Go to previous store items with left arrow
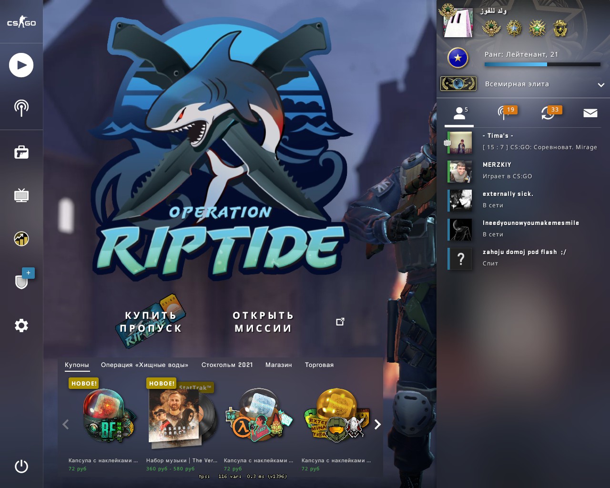 66,424
